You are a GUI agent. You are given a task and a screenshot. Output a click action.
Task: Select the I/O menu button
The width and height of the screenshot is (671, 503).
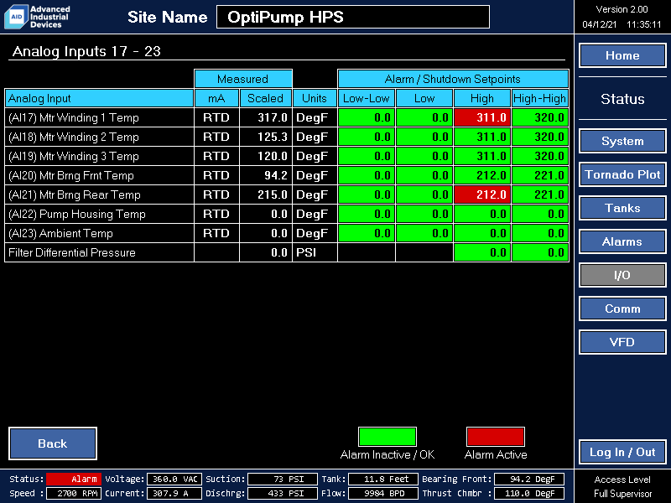tap(622, 275)
